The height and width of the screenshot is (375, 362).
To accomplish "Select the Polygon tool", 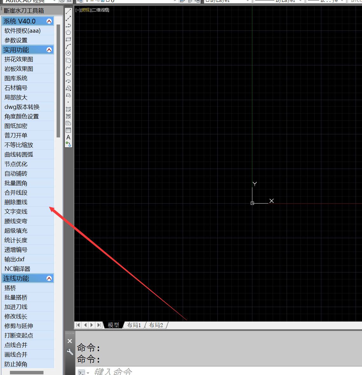I will 68,32.
